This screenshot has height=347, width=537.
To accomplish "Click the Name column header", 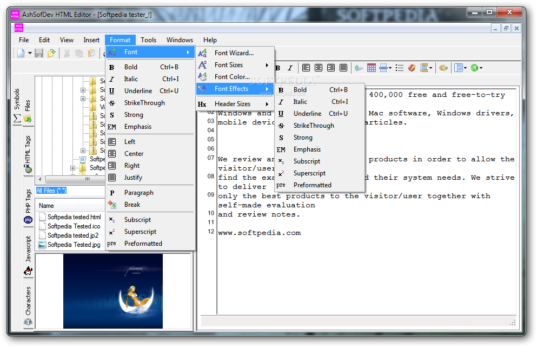I will (x=71, y=206).
